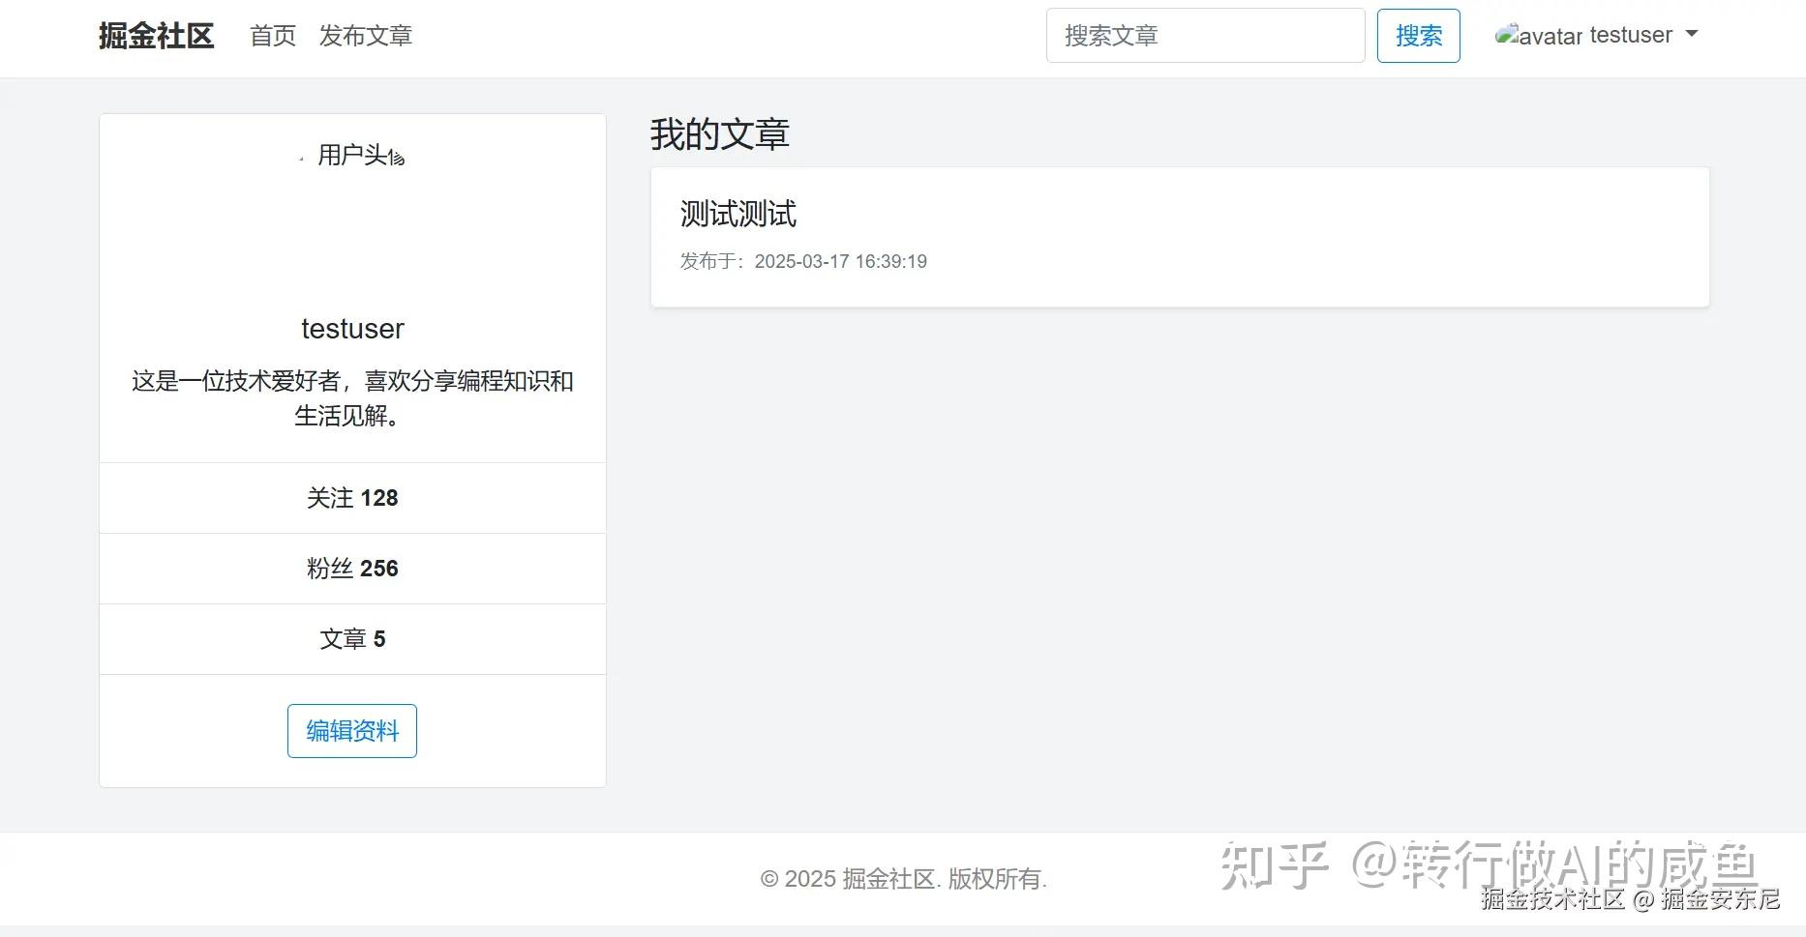
Task: Click the 发布于 2025-03-17 16:39:19 timestamp
Action: pyautogui.click(x=803, y=261)
